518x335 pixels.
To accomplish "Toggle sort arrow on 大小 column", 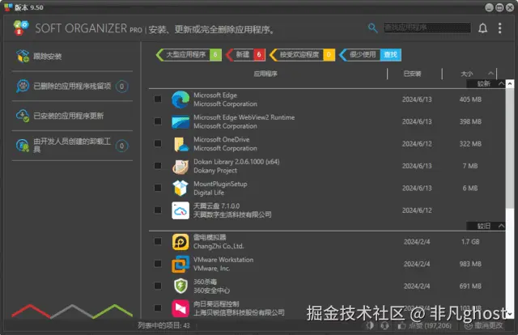I will tap(491, 74).
